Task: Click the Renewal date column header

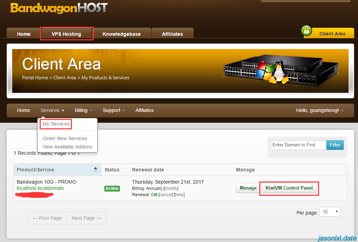Action: click(148, 170)
